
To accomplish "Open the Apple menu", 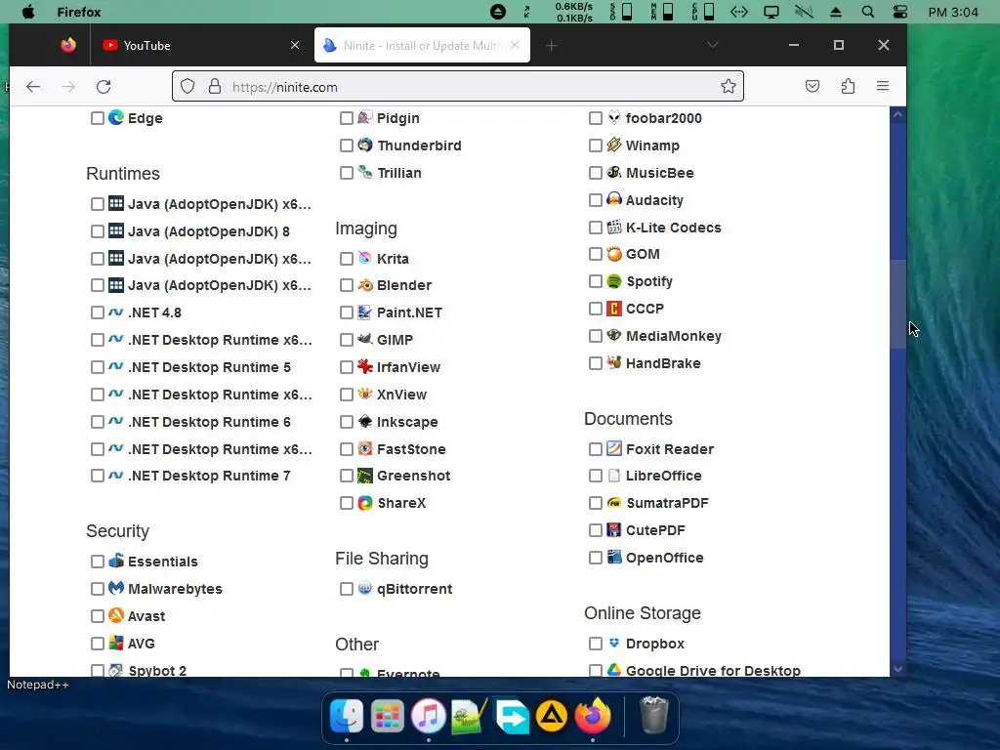I will point(28,12).
